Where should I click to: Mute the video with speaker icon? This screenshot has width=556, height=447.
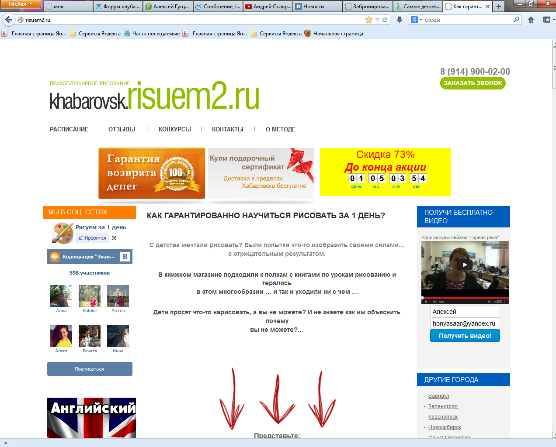point(434,302)
